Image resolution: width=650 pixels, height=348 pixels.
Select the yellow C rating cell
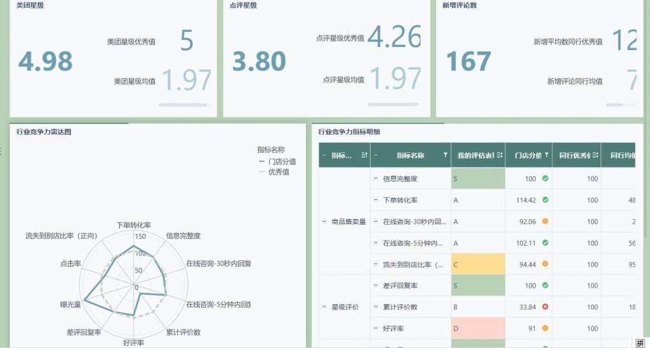coord(478,264)
